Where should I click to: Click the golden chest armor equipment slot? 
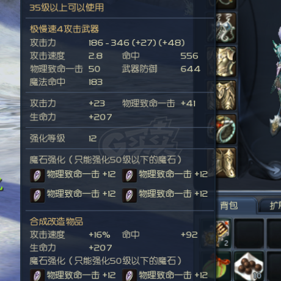tap(226, 62)
